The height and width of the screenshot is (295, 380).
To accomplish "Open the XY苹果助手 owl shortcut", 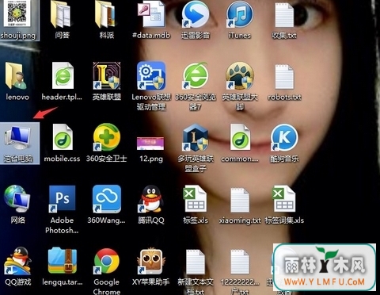I will 151,261.
